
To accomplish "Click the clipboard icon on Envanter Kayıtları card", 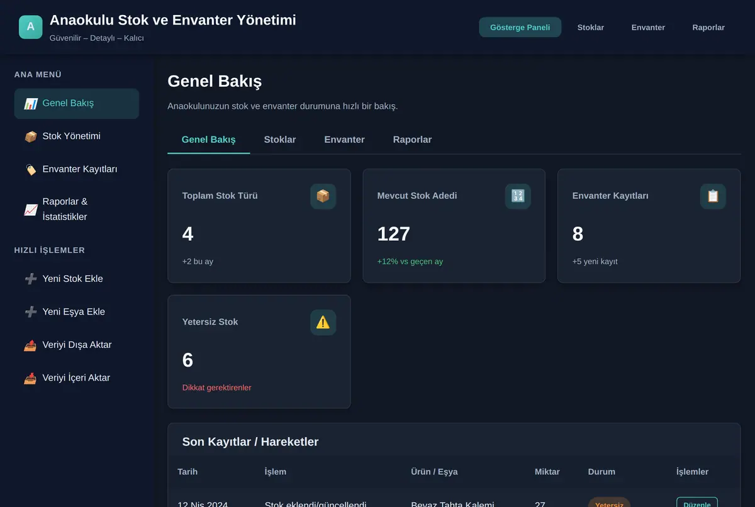I will coord(713,196).
